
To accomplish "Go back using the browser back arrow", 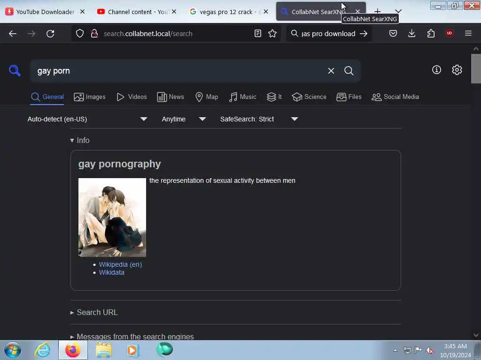I will (13, 34).
